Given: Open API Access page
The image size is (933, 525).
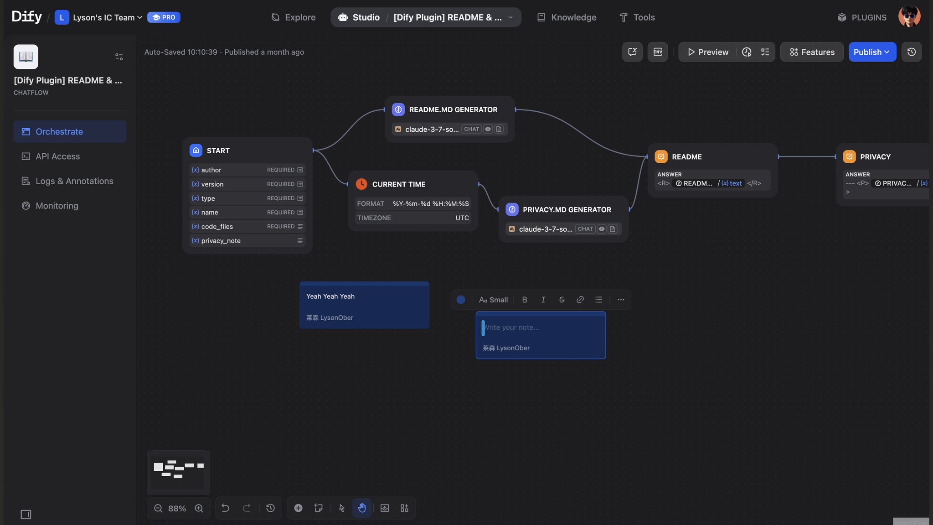Looking at the screenshot, I should [70, 156].
